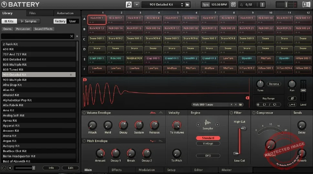
Task: Click the library list scrollbar
Action: (77, 51)
